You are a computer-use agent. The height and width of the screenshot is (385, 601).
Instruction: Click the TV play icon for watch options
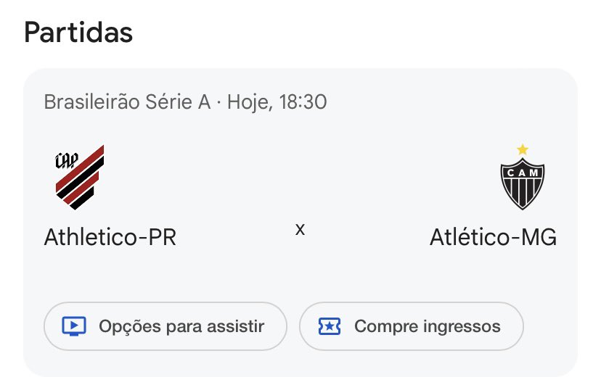tap(74, 326)
